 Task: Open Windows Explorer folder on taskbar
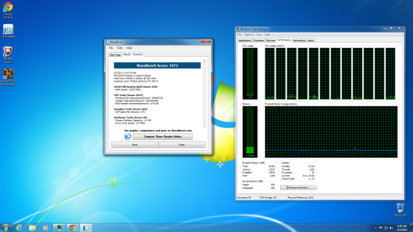point(32,227)
